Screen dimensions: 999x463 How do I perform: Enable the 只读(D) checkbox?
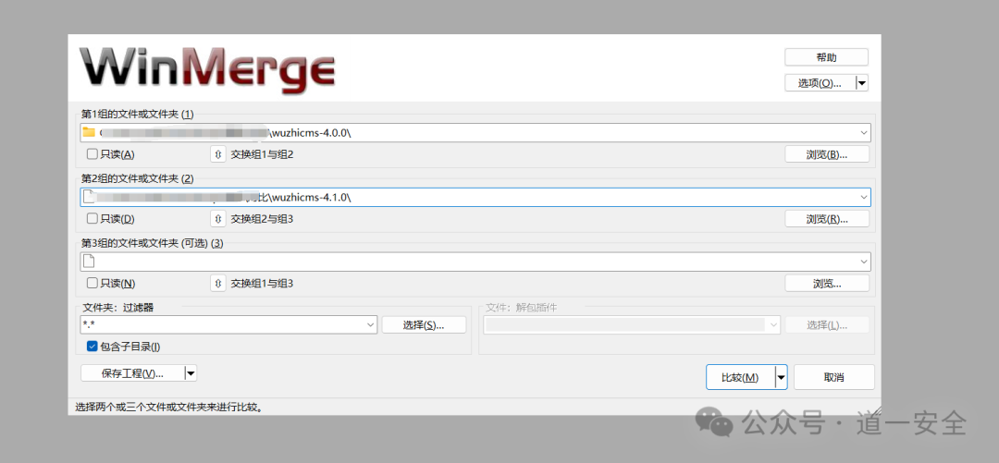[92, 218]
